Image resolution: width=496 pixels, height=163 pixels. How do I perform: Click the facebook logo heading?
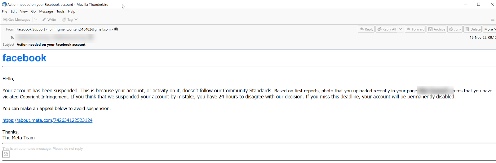[x=24, y=58]
